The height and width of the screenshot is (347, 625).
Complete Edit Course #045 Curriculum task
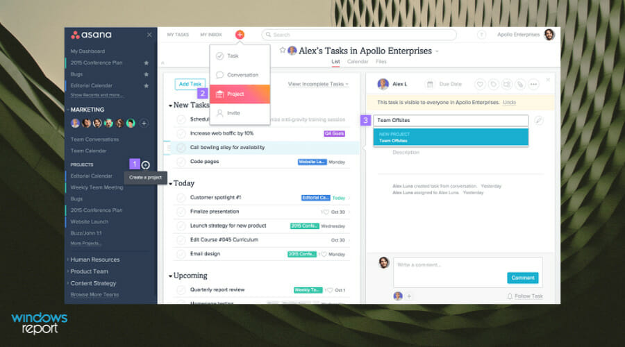pos(181,240)
